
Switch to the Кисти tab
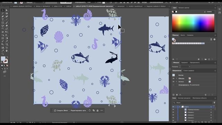(x=183, y=35)
